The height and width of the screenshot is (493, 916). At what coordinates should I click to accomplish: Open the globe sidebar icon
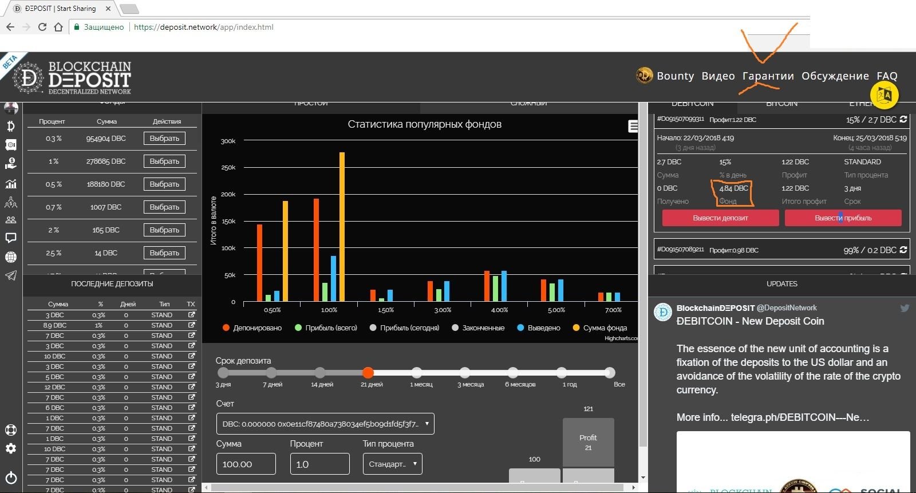point(11,257)
